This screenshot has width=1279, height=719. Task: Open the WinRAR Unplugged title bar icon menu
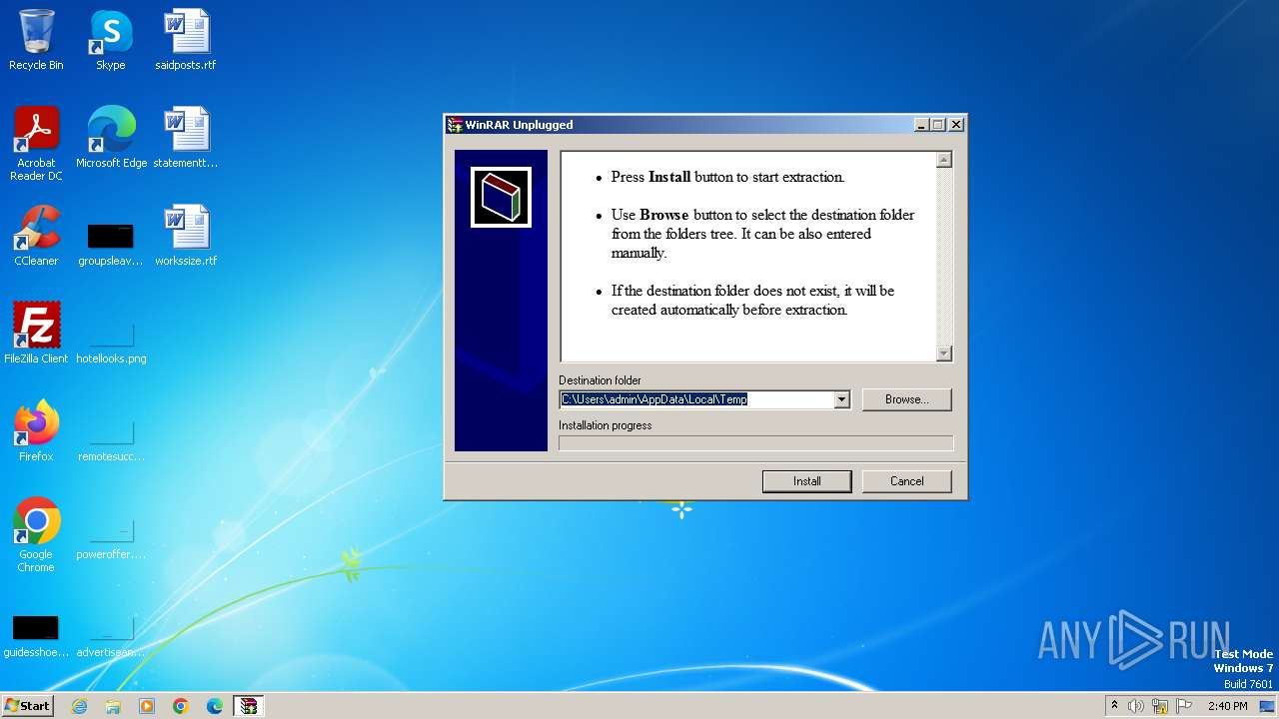[x=455, y=125]
